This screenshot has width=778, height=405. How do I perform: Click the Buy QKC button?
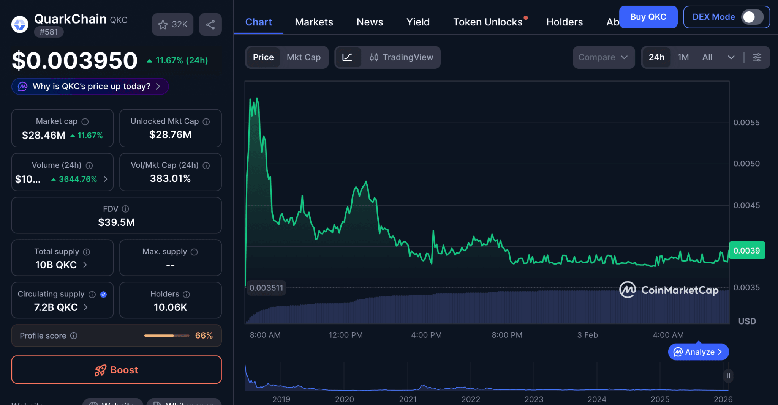point(648,17)
